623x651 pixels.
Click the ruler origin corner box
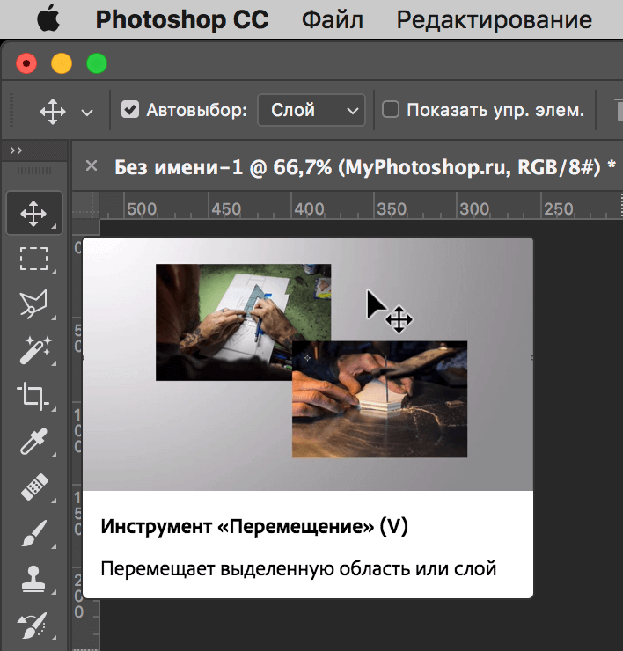coord(86,206)
